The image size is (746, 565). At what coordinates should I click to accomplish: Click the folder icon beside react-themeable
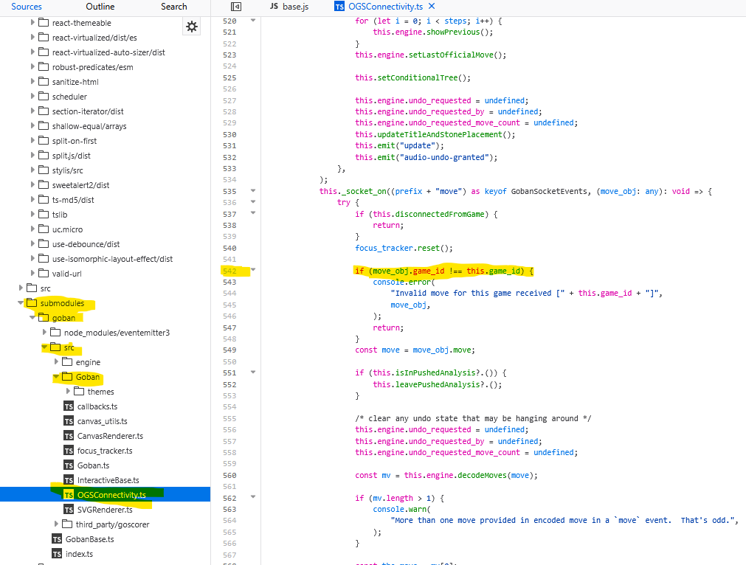click(43, 23)
